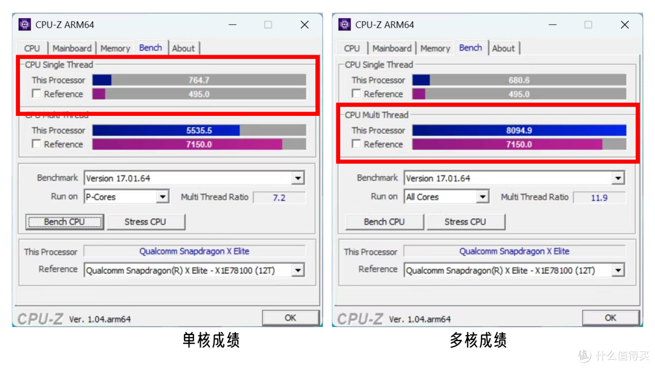Maximize the left CPU-Z window

268,25
